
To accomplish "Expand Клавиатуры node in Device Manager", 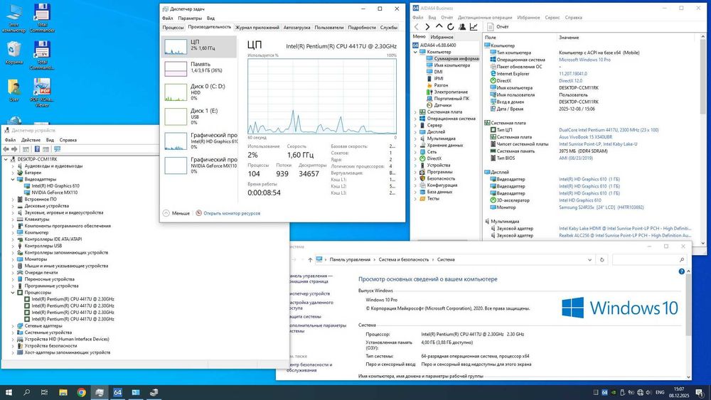I will coord(13,220).
